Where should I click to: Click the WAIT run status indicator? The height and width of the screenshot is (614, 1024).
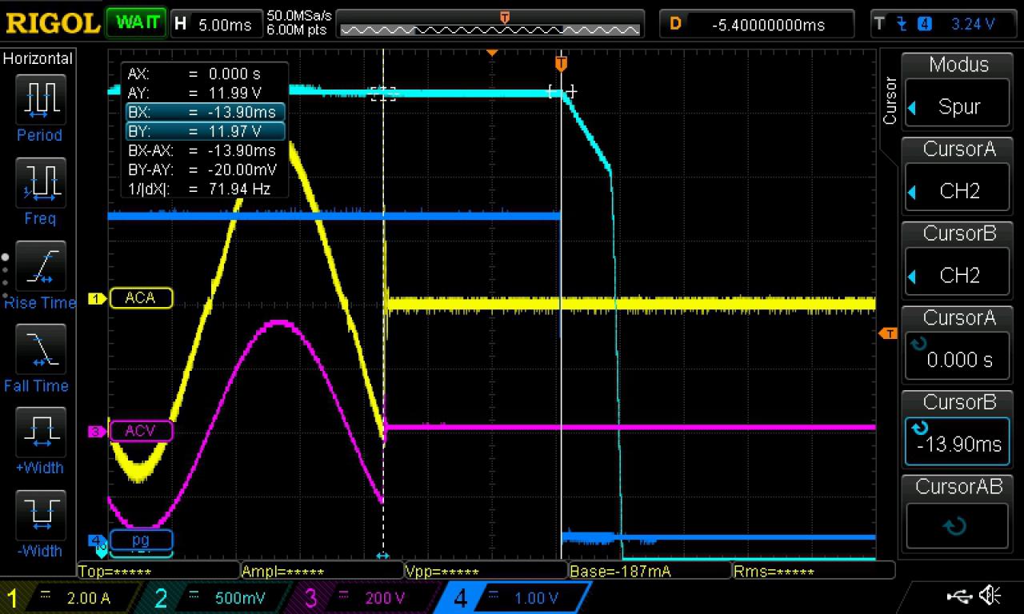point(137,22)
